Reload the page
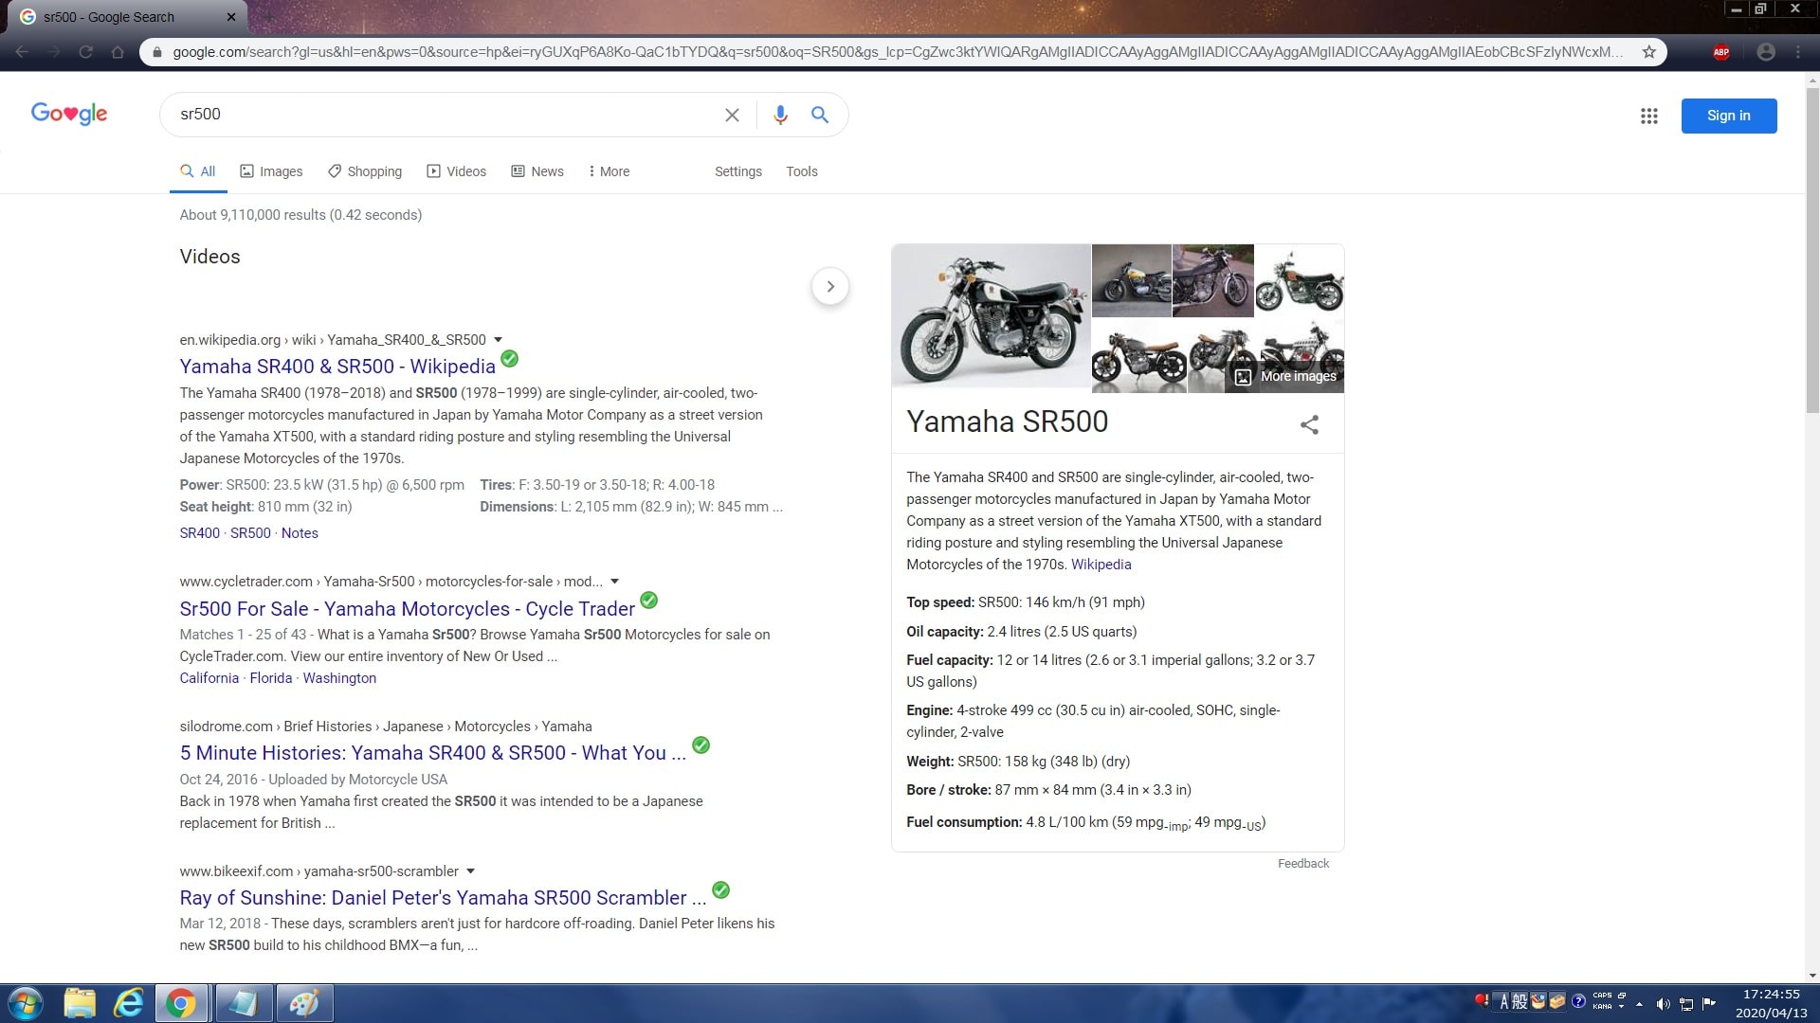This screenshot has width=1820, height=1023. [x=85, y=52]
